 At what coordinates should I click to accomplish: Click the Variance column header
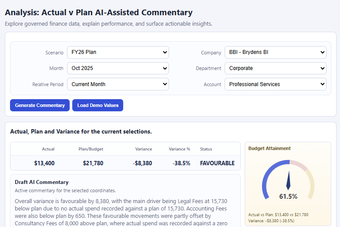(x=144, y=149)
